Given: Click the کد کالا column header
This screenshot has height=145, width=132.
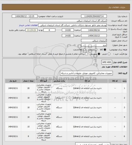Looking at the screenshot, I should click(x=115, y=81).
